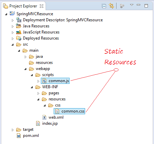
Task: Expand the Deployment Descriptor node
Action: click(x=12, y=20)
